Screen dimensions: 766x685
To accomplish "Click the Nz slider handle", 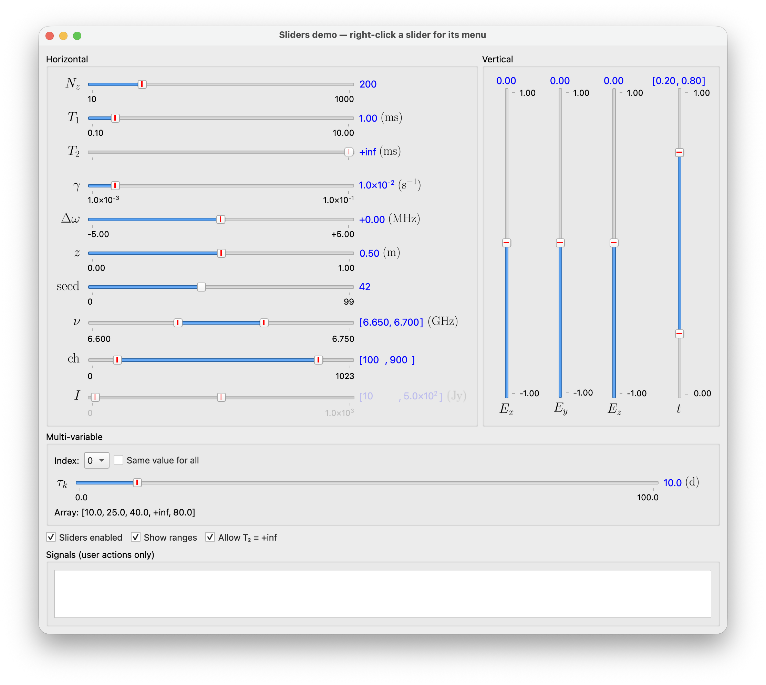I will [x=142, y=84].
